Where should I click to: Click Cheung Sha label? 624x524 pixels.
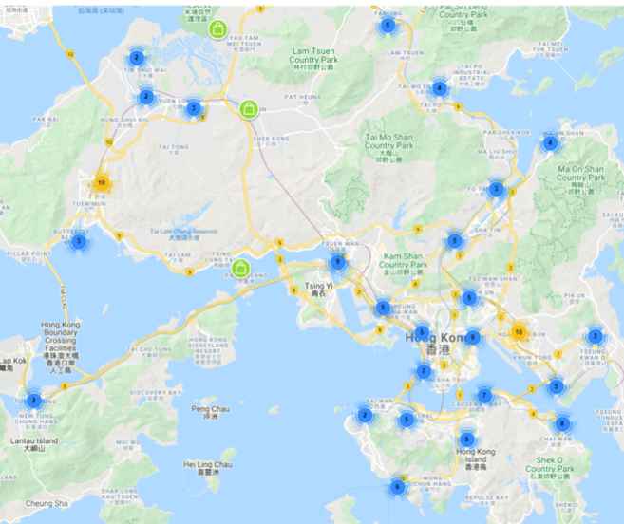coord(47,503)
